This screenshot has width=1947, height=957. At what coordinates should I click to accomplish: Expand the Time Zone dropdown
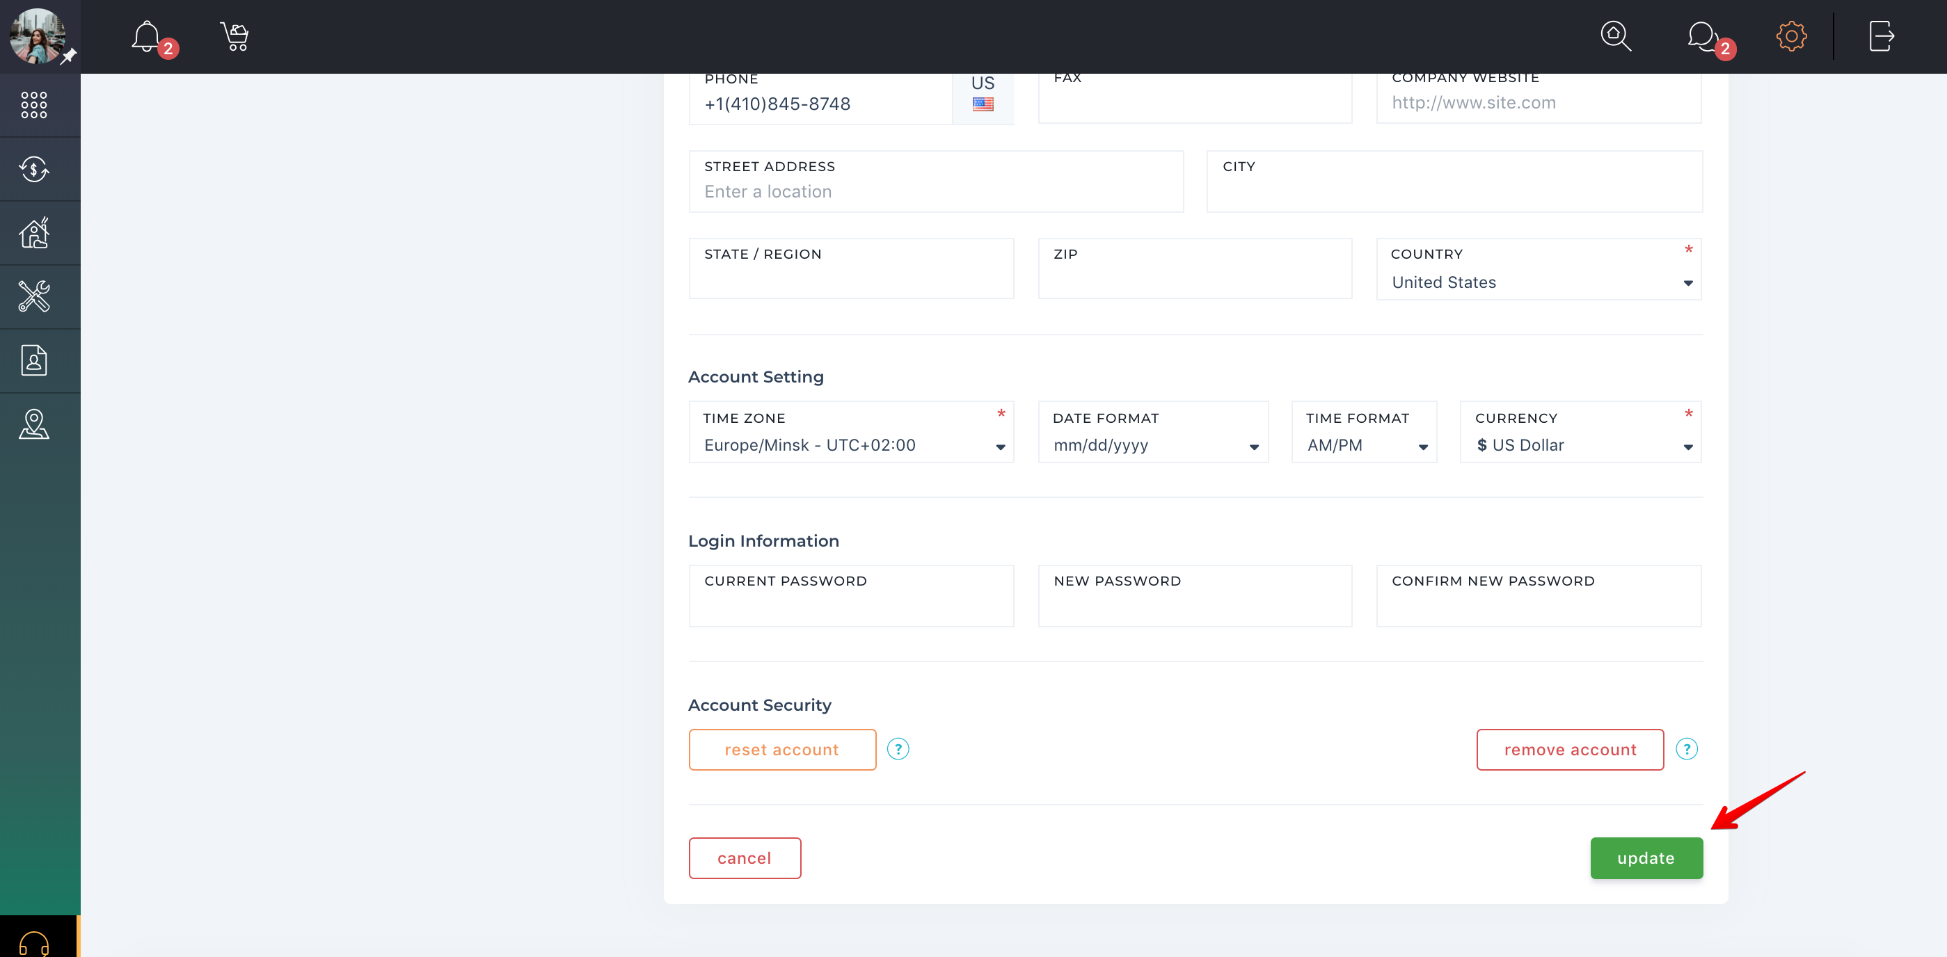pos(851,432)
